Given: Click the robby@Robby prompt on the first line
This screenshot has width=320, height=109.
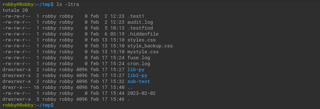Looking at the screenshot, I should (18, 4).
